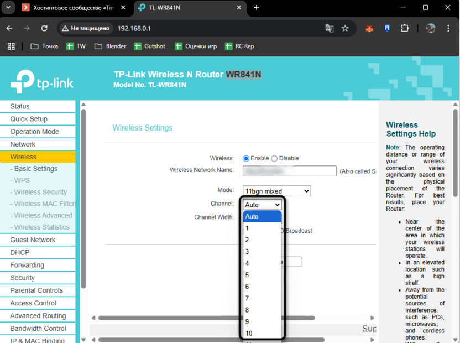Click the left sidebar vertical scrollbar

point(83,199)
